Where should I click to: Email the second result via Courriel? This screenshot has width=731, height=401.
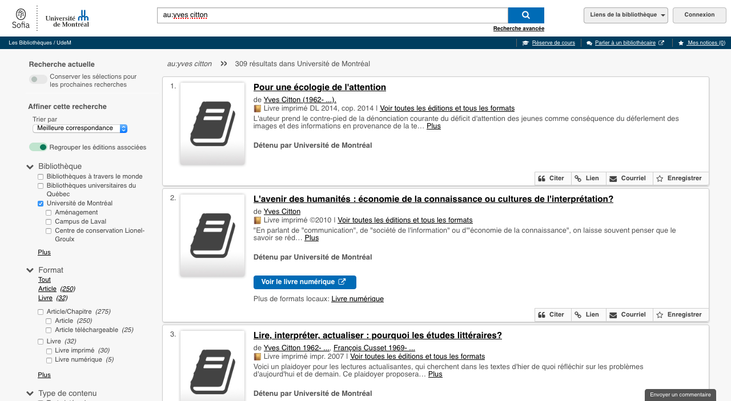[x=627, y=315]
